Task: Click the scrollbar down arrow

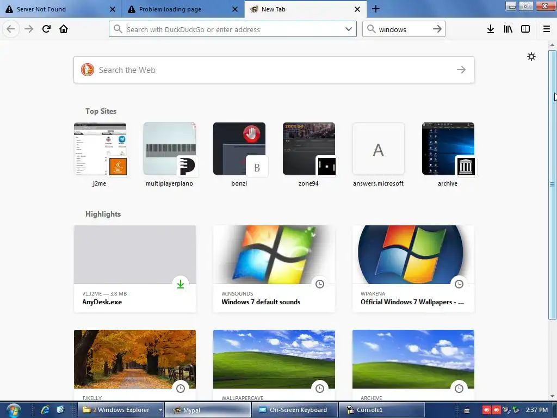Action: pyautogui.click(x=552, y=396)
